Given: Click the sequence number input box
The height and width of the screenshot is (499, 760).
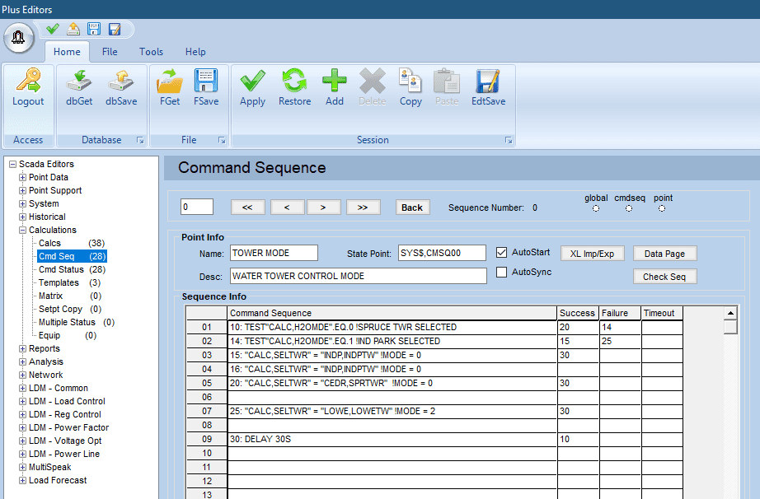Looking at the screenshot, I should pyautogui.click(x=197, y=207).
